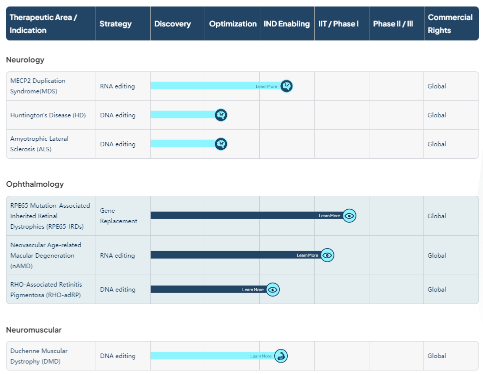Select the Phase II / III column header
Image resolution: width=483 pixels, height=374 pixels.
tap(393, 24)
